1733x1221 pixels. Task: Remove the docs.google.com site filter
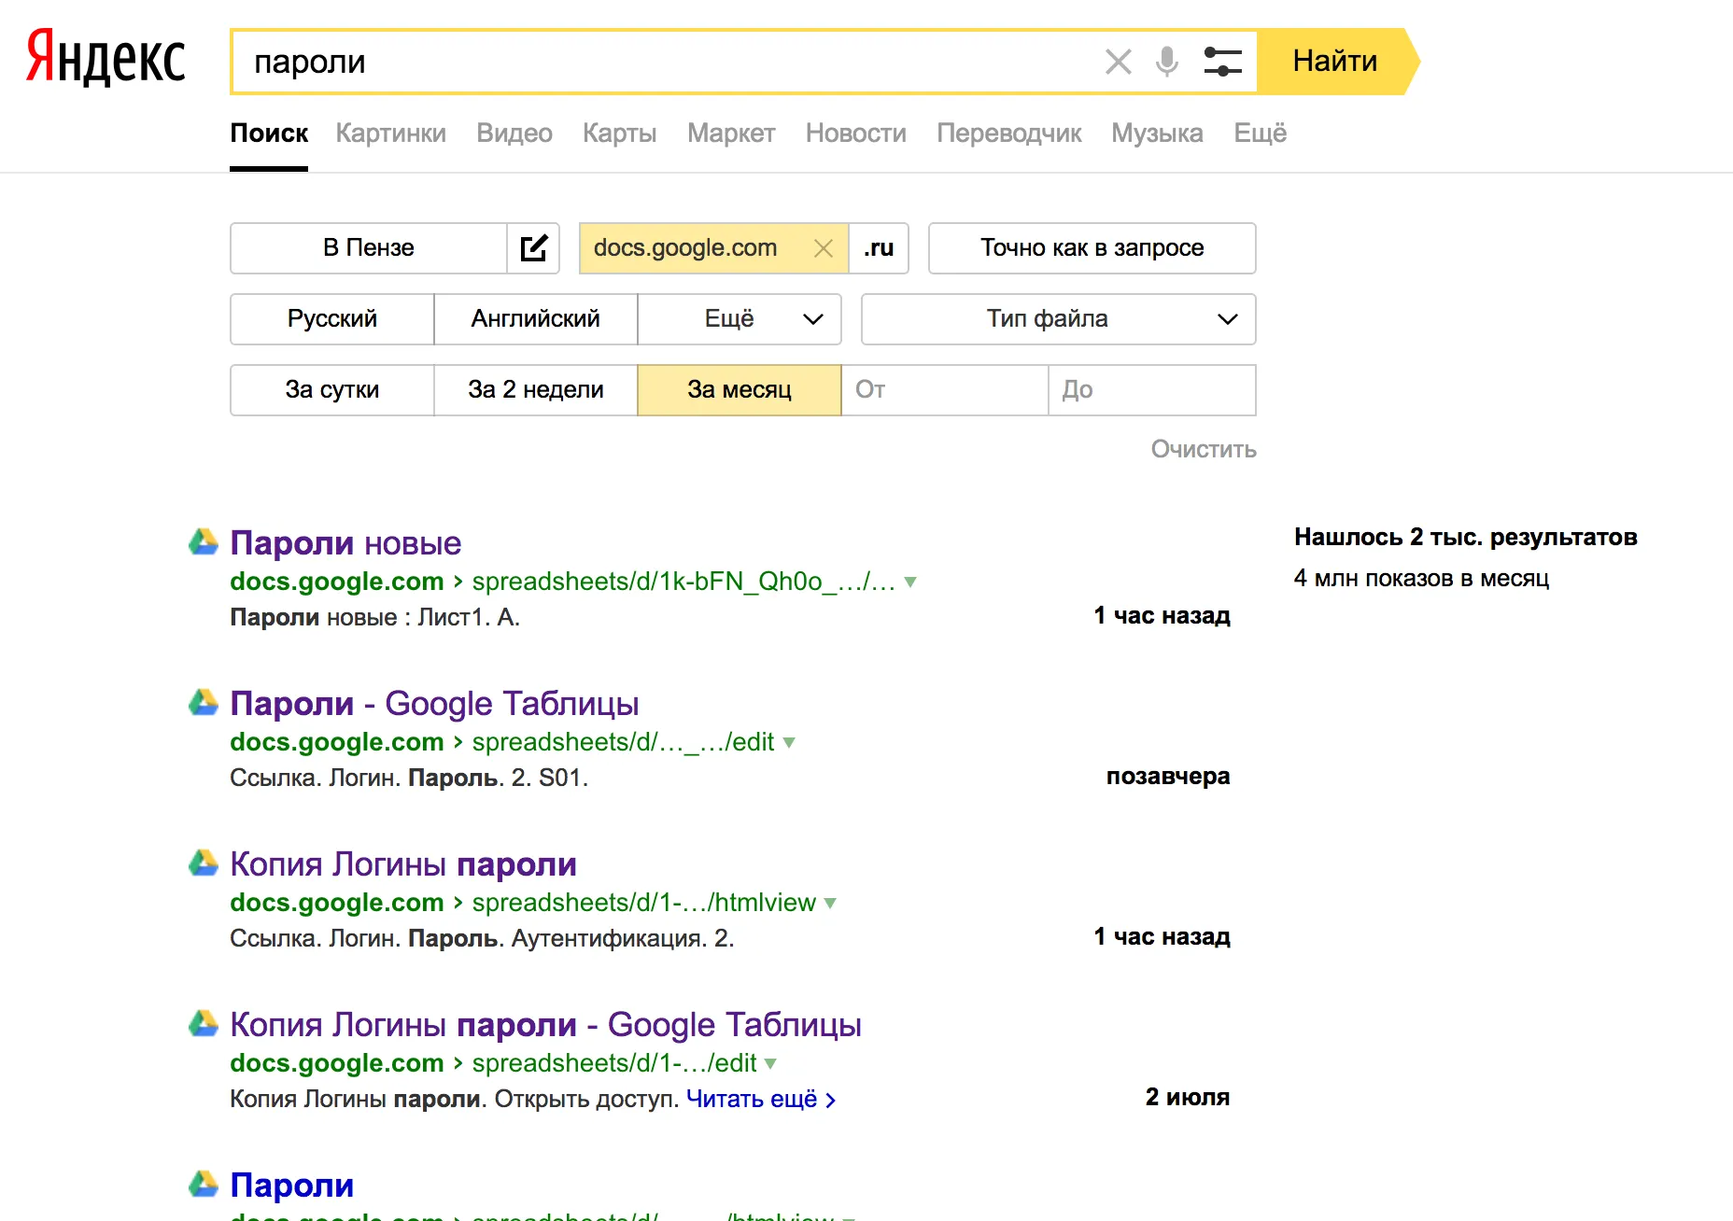(823, 248)
